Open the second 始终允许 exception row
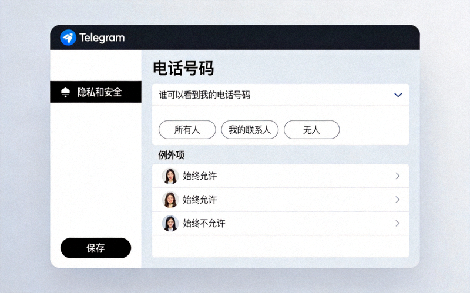This screenshot has height=293, width=470. (281, 200)
